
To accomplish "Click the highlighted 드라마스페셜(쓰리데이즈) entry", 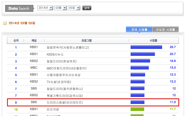I will coord(64,102).
